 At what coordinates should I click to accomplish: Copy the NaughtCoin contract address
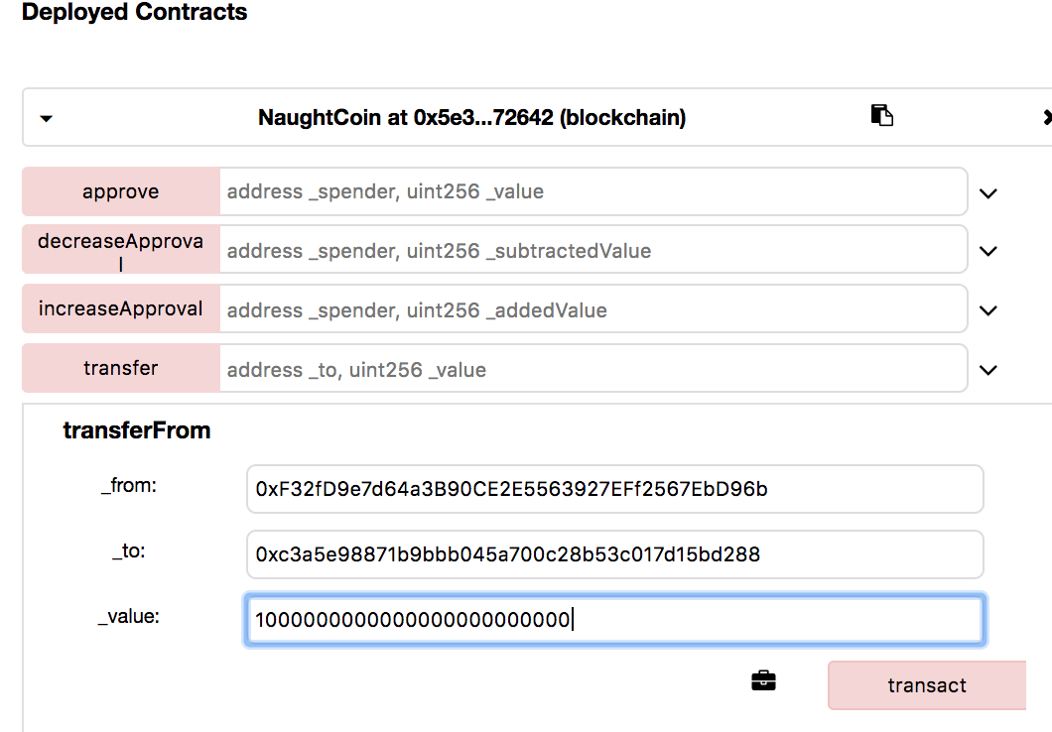click(881, 115)
